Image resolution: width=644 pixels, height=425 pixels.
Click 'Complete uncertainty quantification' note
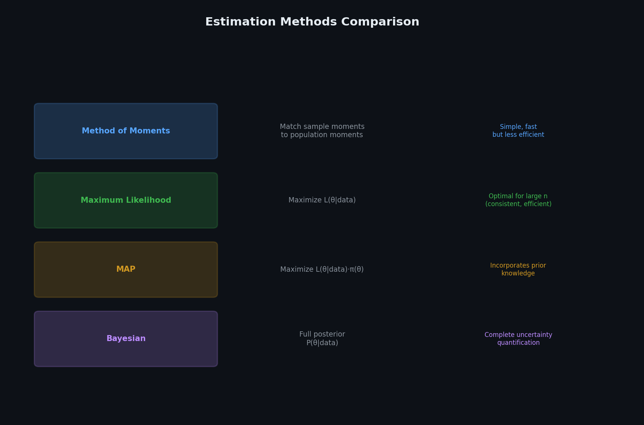(518, 339)
